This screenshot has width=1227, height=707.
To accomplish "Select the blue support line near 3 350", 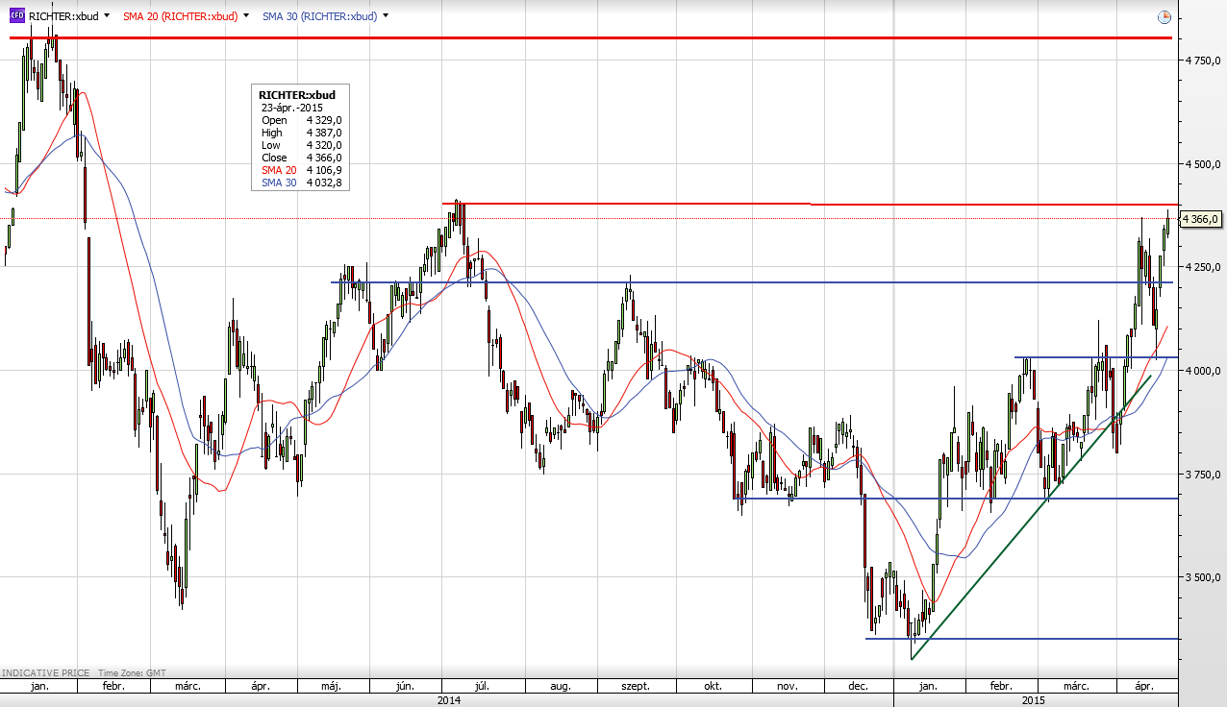I will click(x=1019, y=638).
